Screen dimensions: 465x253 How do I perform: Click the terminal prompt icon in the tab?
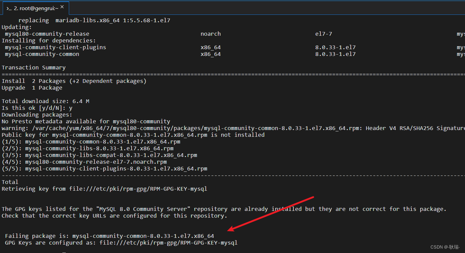pos(9,8)
